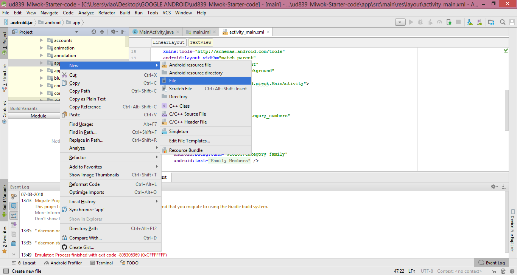Open the run configurations dropdown
Viewport: 517px width, 275px height.
click(x=400, y=22)
